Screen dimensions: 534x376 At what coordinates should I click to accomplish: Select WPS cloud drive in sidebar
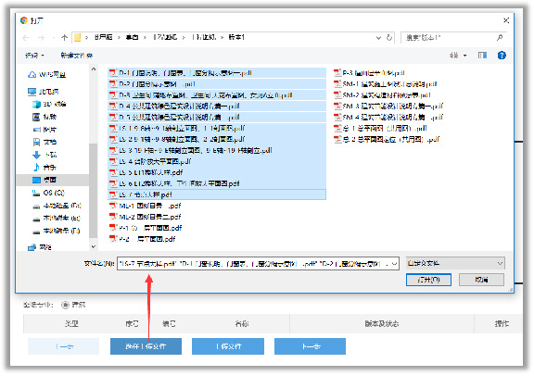[x=47, y=74]
